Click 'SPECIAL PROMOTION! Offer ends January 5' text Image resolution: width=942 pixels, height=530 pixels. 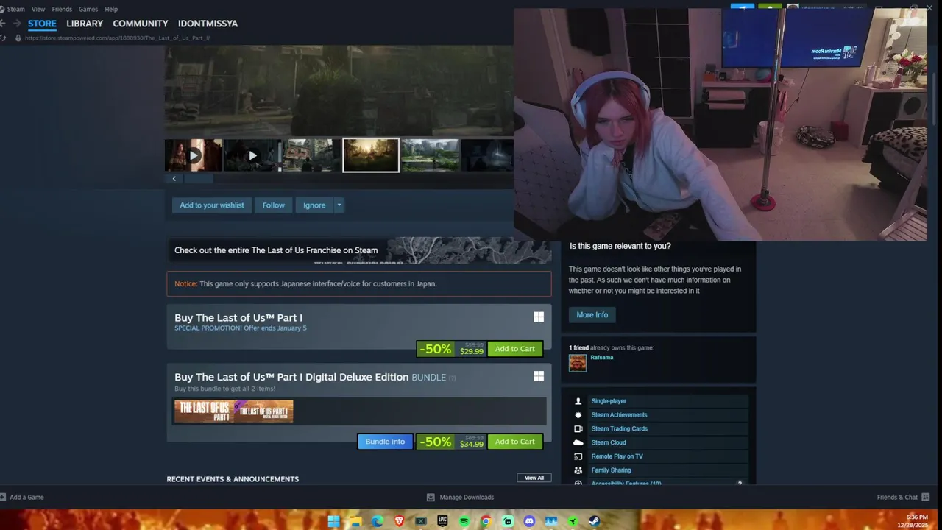point(241,328)
